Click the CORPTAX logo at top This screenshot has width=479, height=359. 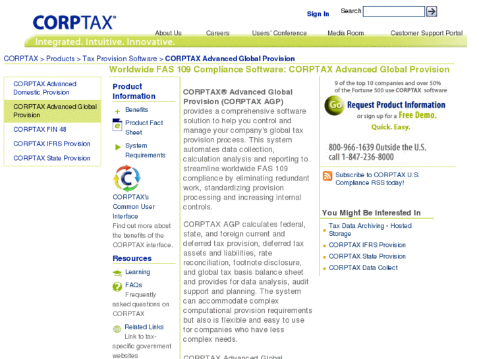click(x=74, y=22)
